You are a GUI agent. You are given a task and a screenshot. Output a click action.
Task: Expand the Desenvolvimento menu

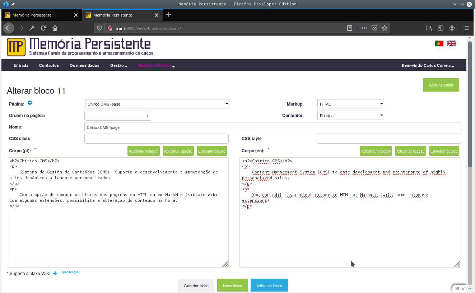[156, 65]
